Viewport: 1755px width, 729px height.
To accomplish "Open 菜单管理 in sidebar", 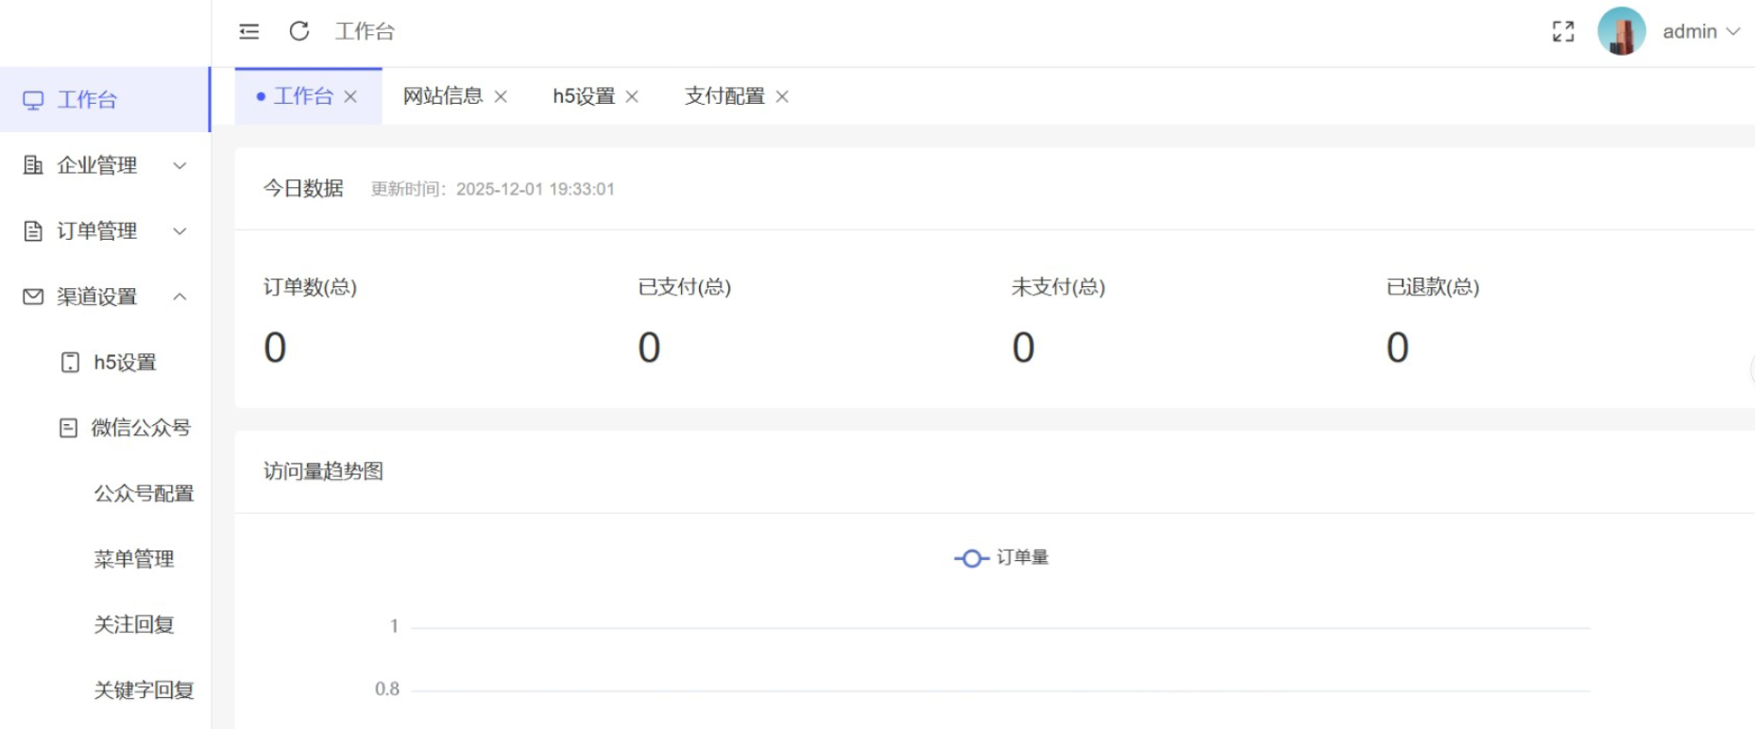I will click(134, 559).
